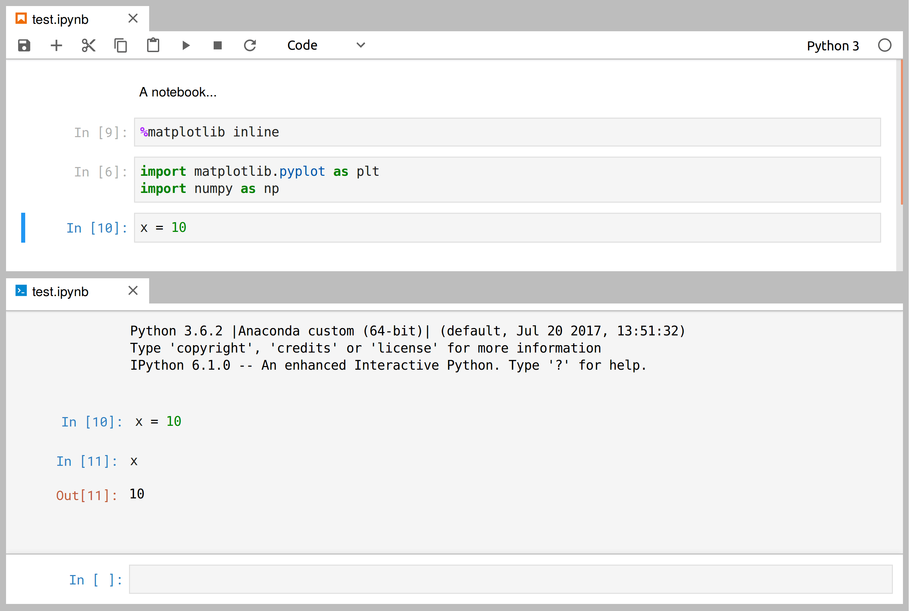The image size is (909, 611).
Task: Expand the Code chevron to change cell type
Action: tap(360, 45)
